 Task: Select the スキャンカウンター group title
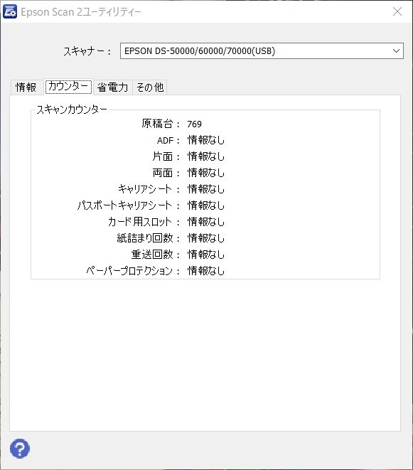pos(72,110)
